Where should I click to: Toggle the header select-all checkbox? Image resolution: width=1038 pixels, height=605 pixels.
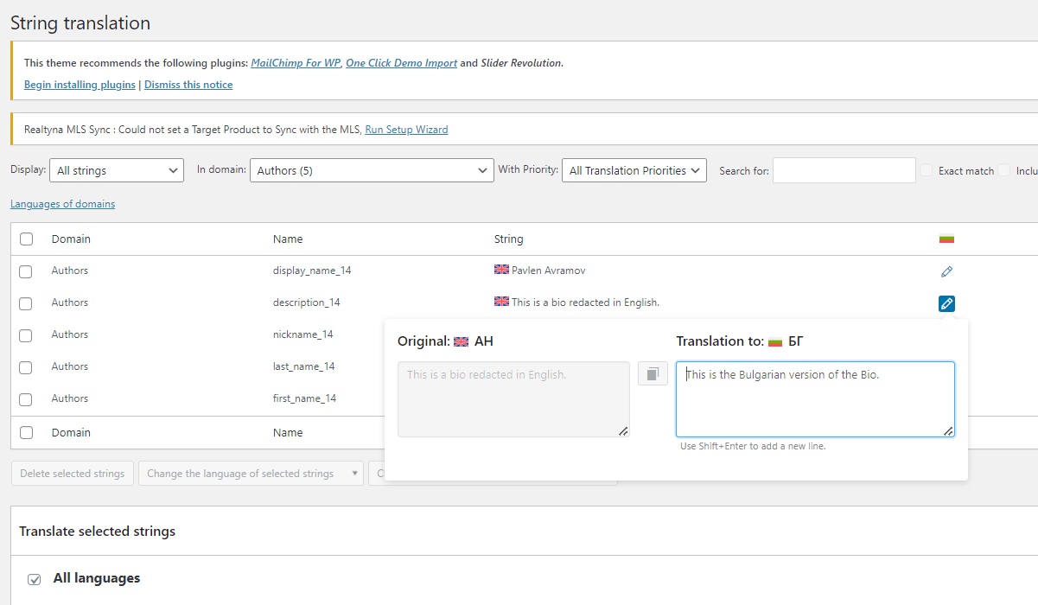(x=26, y=239)
